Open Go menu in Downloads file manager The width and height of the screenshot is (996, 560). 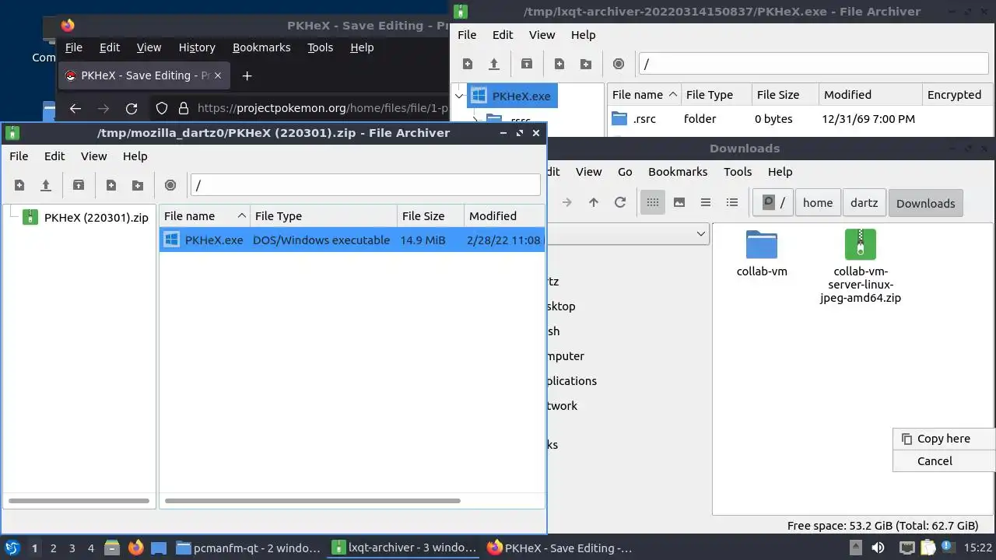point(625,171)
